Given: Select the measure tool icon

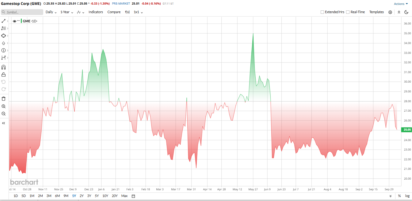Looking at the screenshot, I should click(4, 58).
